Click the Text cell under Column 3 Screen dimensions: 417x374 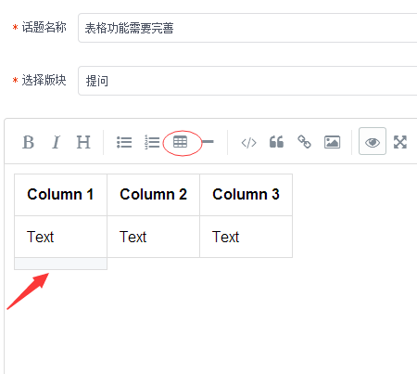pyautogui.click(x=246, y=237)
